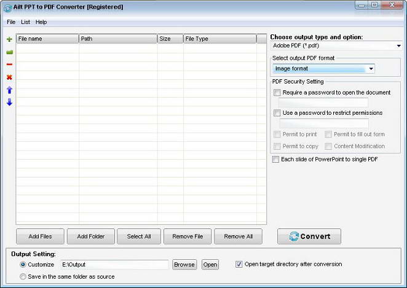Click the Convert button
407x288 pixels.
[309, 236]
